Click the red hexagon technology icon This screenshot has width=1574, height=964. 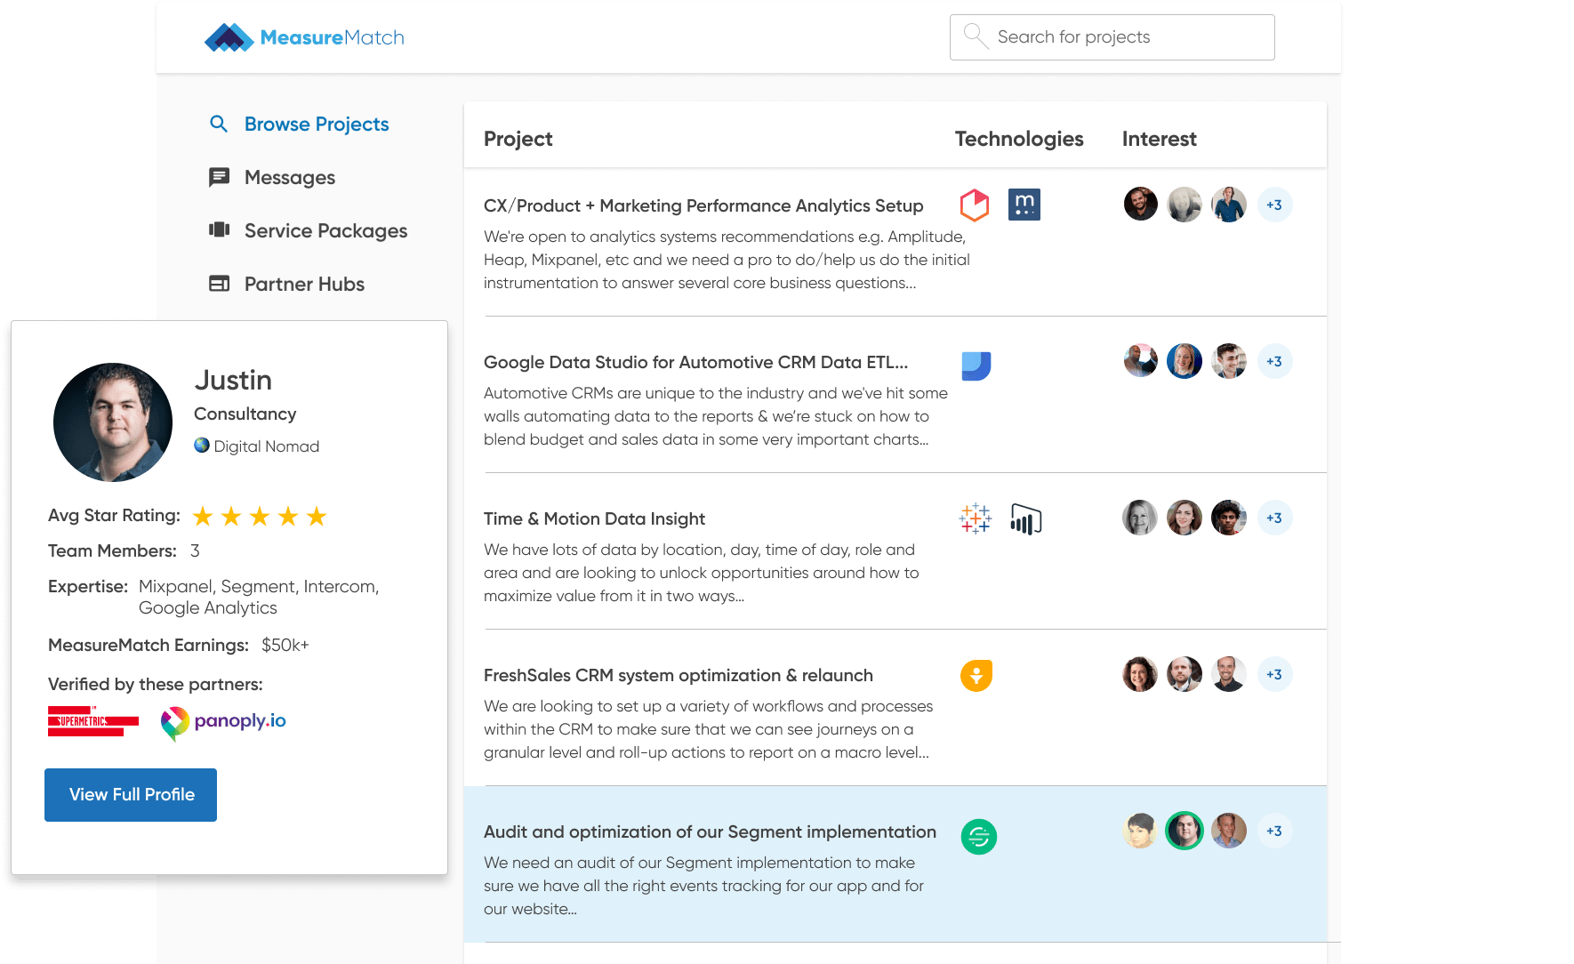(x=975, y=205)
